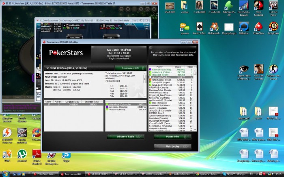The height and width of the screenshot is (177, 284).
Task: Select DROPFIRE (Canada) ranking row
Action: [171, 88]
